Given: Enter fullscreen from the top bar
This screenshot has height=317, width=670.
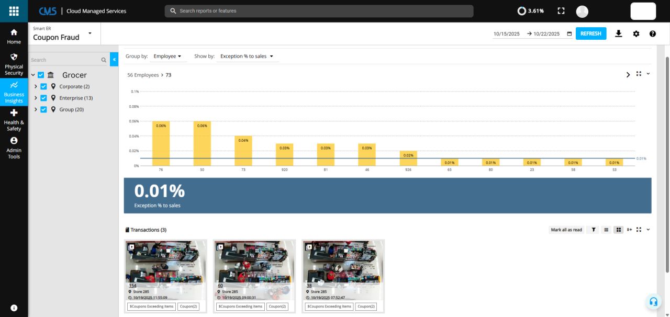Looking at the screenshot, I should [561, 11].
